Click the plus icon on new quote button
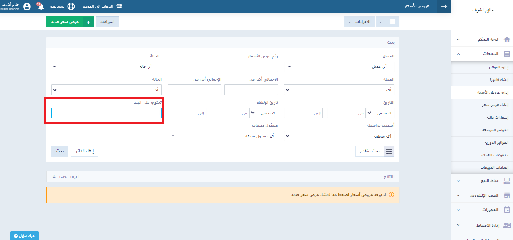 pos(88,22)
